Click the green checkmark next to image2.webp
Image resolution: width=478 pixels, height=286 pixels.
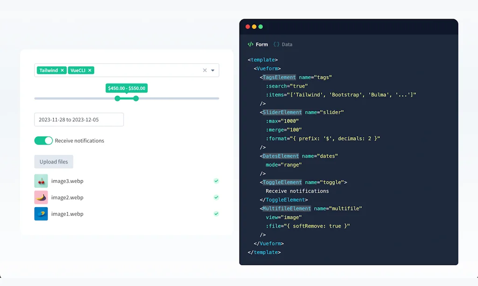click(216, 197)
